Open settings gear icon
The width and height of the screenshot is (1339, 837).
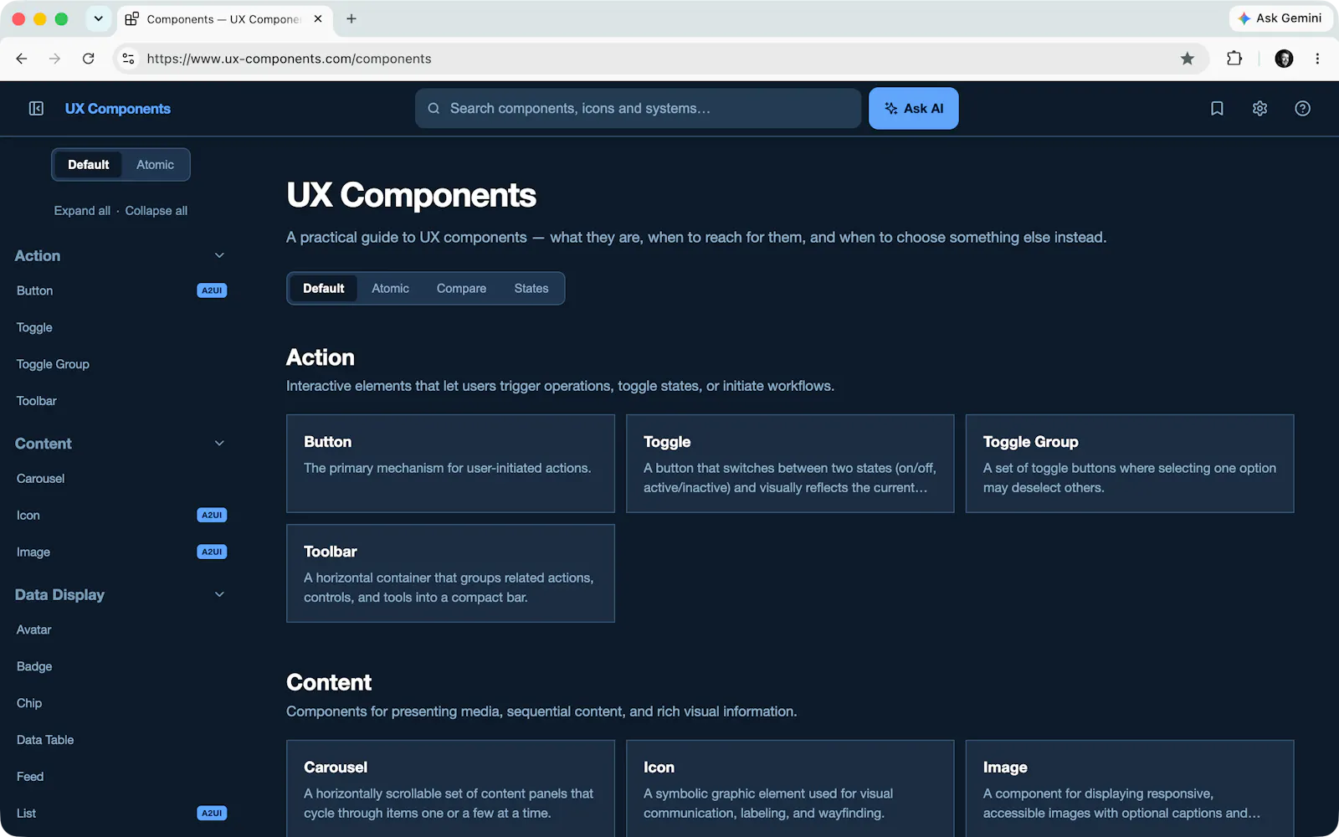tap(1259, 109)
